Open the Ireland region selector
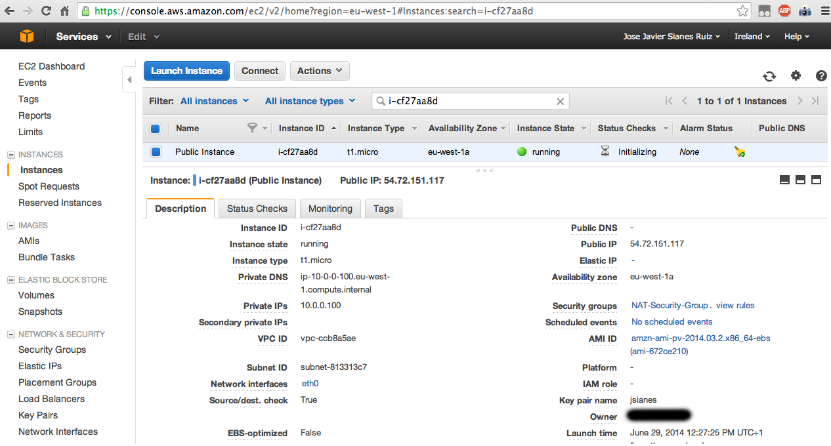This screenshot has height=446, width=831. point(752,37)
